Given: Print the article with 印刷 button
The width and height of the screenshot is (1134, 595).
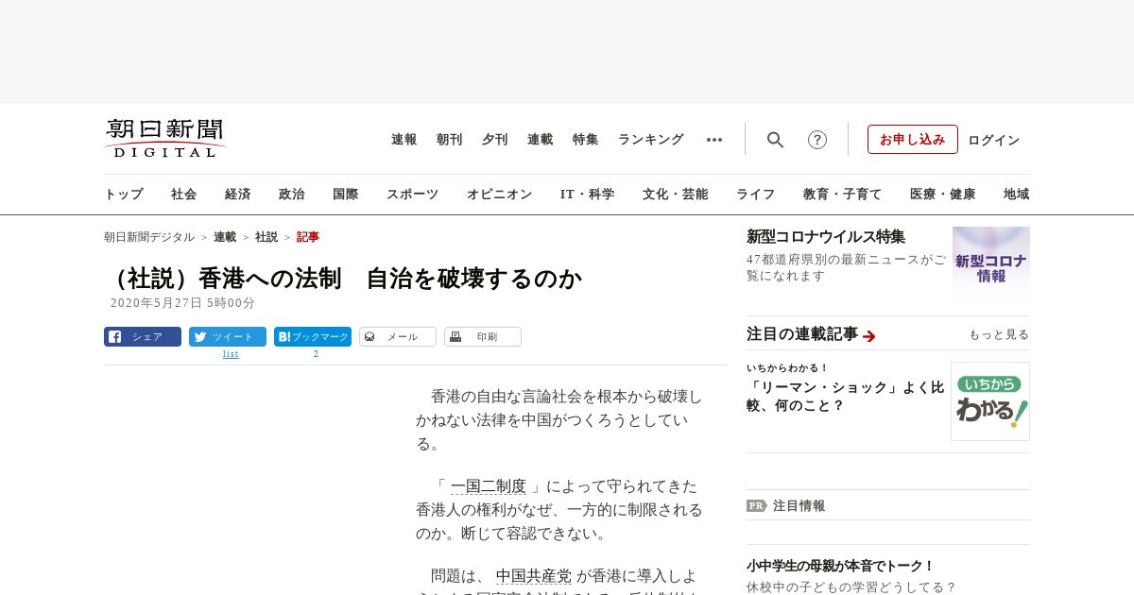Looking at the screenshot, I should [x=483, y=336].
